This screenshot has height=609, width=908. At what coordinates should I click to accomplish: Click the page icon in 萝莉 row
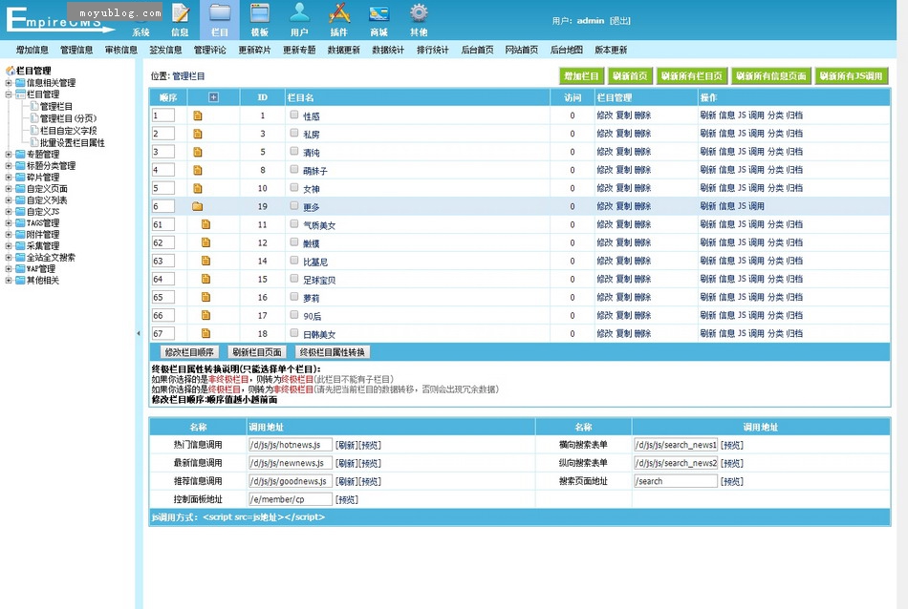coord(205,297)
